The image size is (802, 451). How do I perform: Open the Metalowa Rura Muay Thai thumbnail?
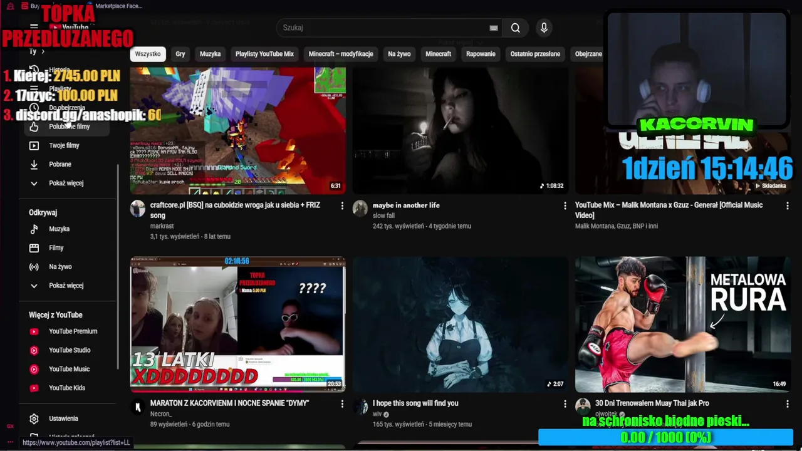coord(682,324)
